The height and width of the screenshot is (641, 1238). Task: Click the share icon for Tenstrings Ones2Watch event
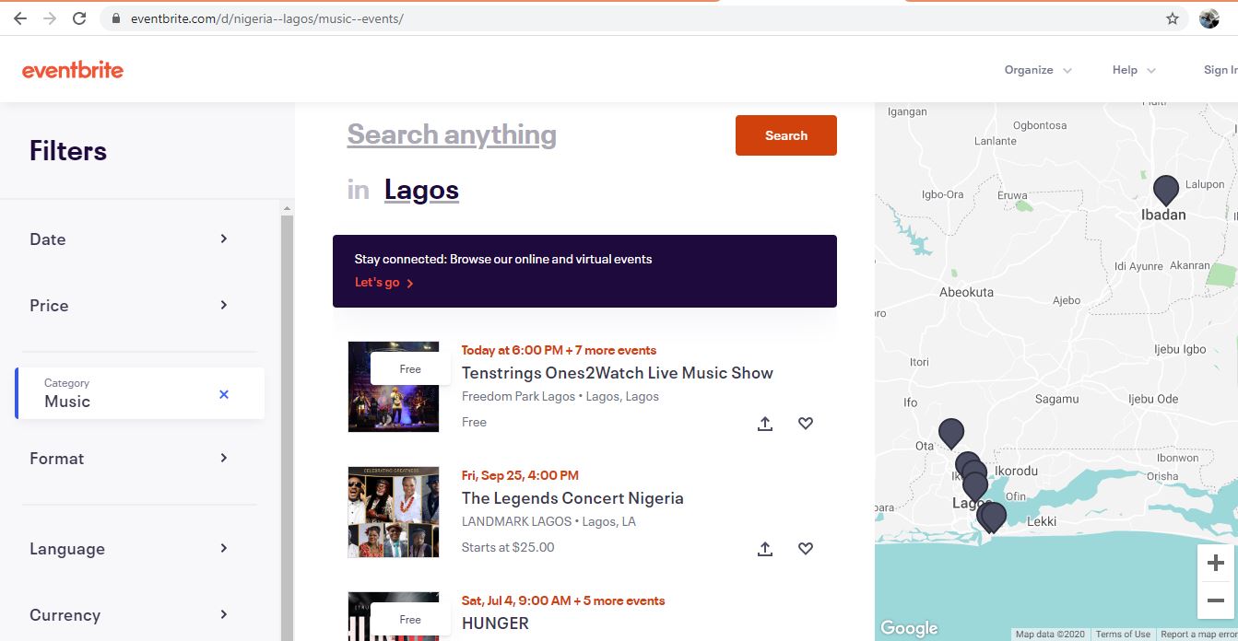click(x=765, y=424)
